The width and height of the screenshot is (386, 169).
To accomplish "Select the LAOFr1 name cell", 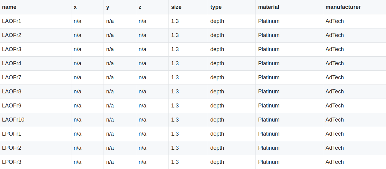I will 12,21.
